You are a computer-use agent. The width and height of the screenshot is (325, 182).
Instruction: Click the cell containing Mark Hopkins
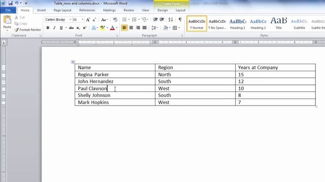coord(115,102)
